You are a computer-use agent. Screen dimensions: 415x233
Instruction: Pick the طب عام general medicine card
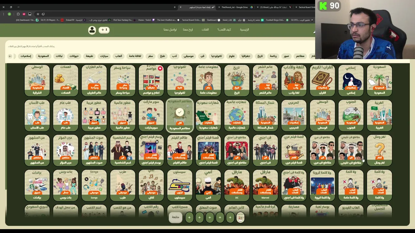[x=65, y=115]
